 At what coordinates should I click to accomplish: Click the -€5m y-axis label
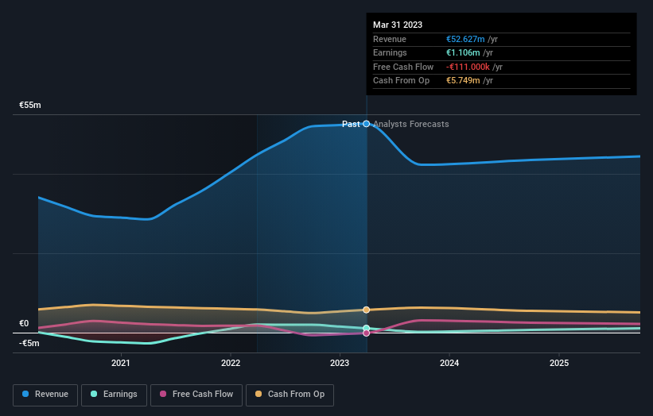(29, 343)
